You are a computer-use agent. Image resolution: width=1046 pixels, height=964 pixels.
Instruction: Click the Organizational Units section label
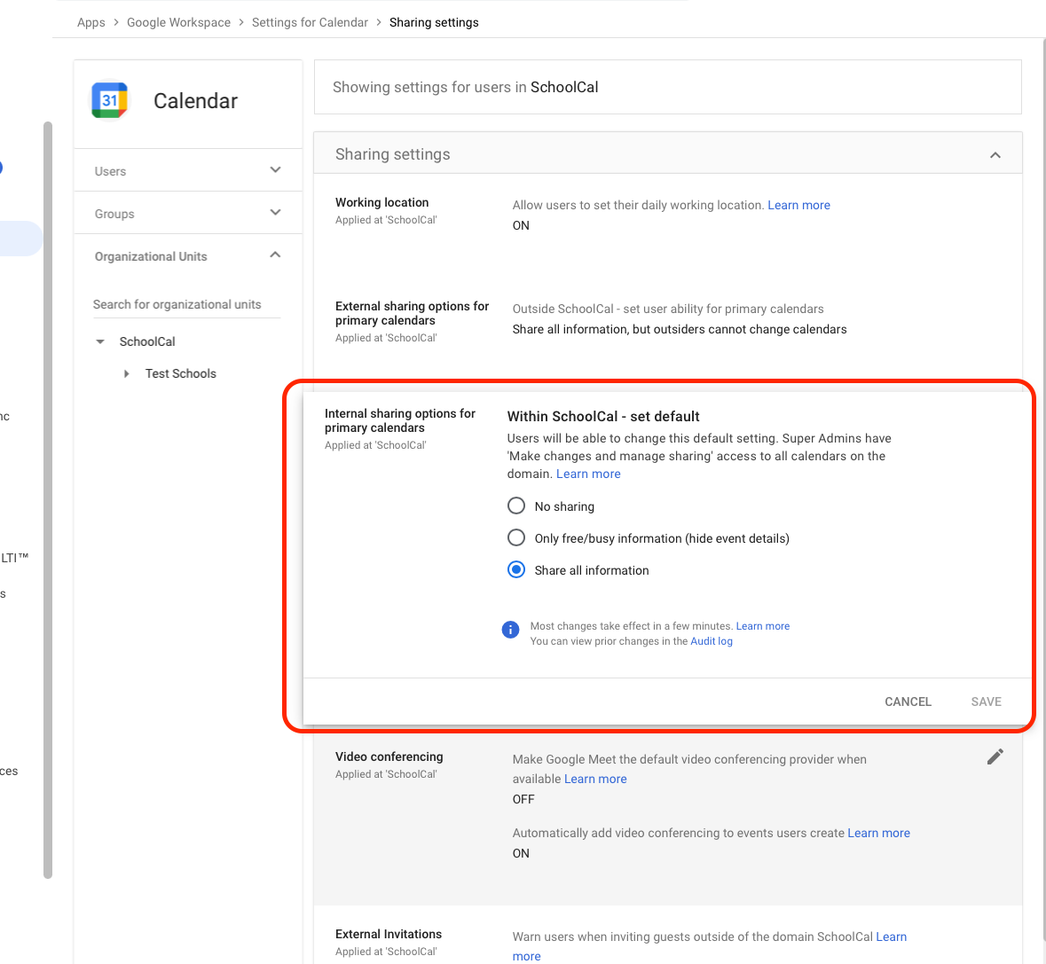pyautogui.click(x=151, y=256)
